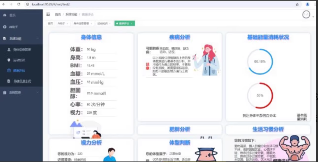
Task: Click the shield icon beside 运动知识
Action: 9,60
